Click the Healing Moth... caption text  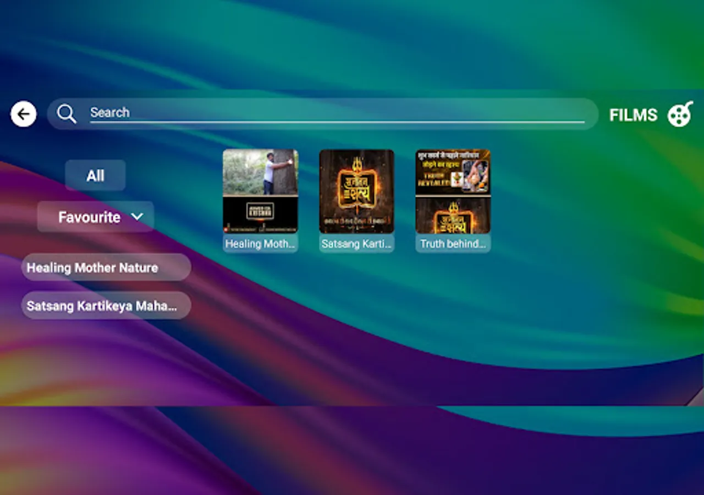point(260,244)
